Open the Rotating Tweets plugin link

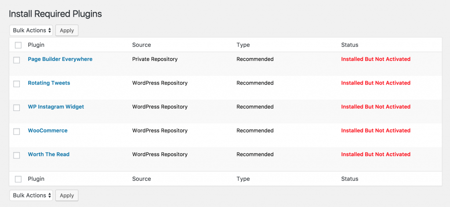pyautogui.click(x=49, y=83)
